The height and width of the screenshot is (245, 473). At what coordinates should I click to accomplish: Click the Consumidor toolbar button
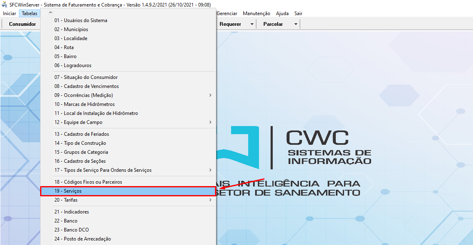tap(23, 24)
